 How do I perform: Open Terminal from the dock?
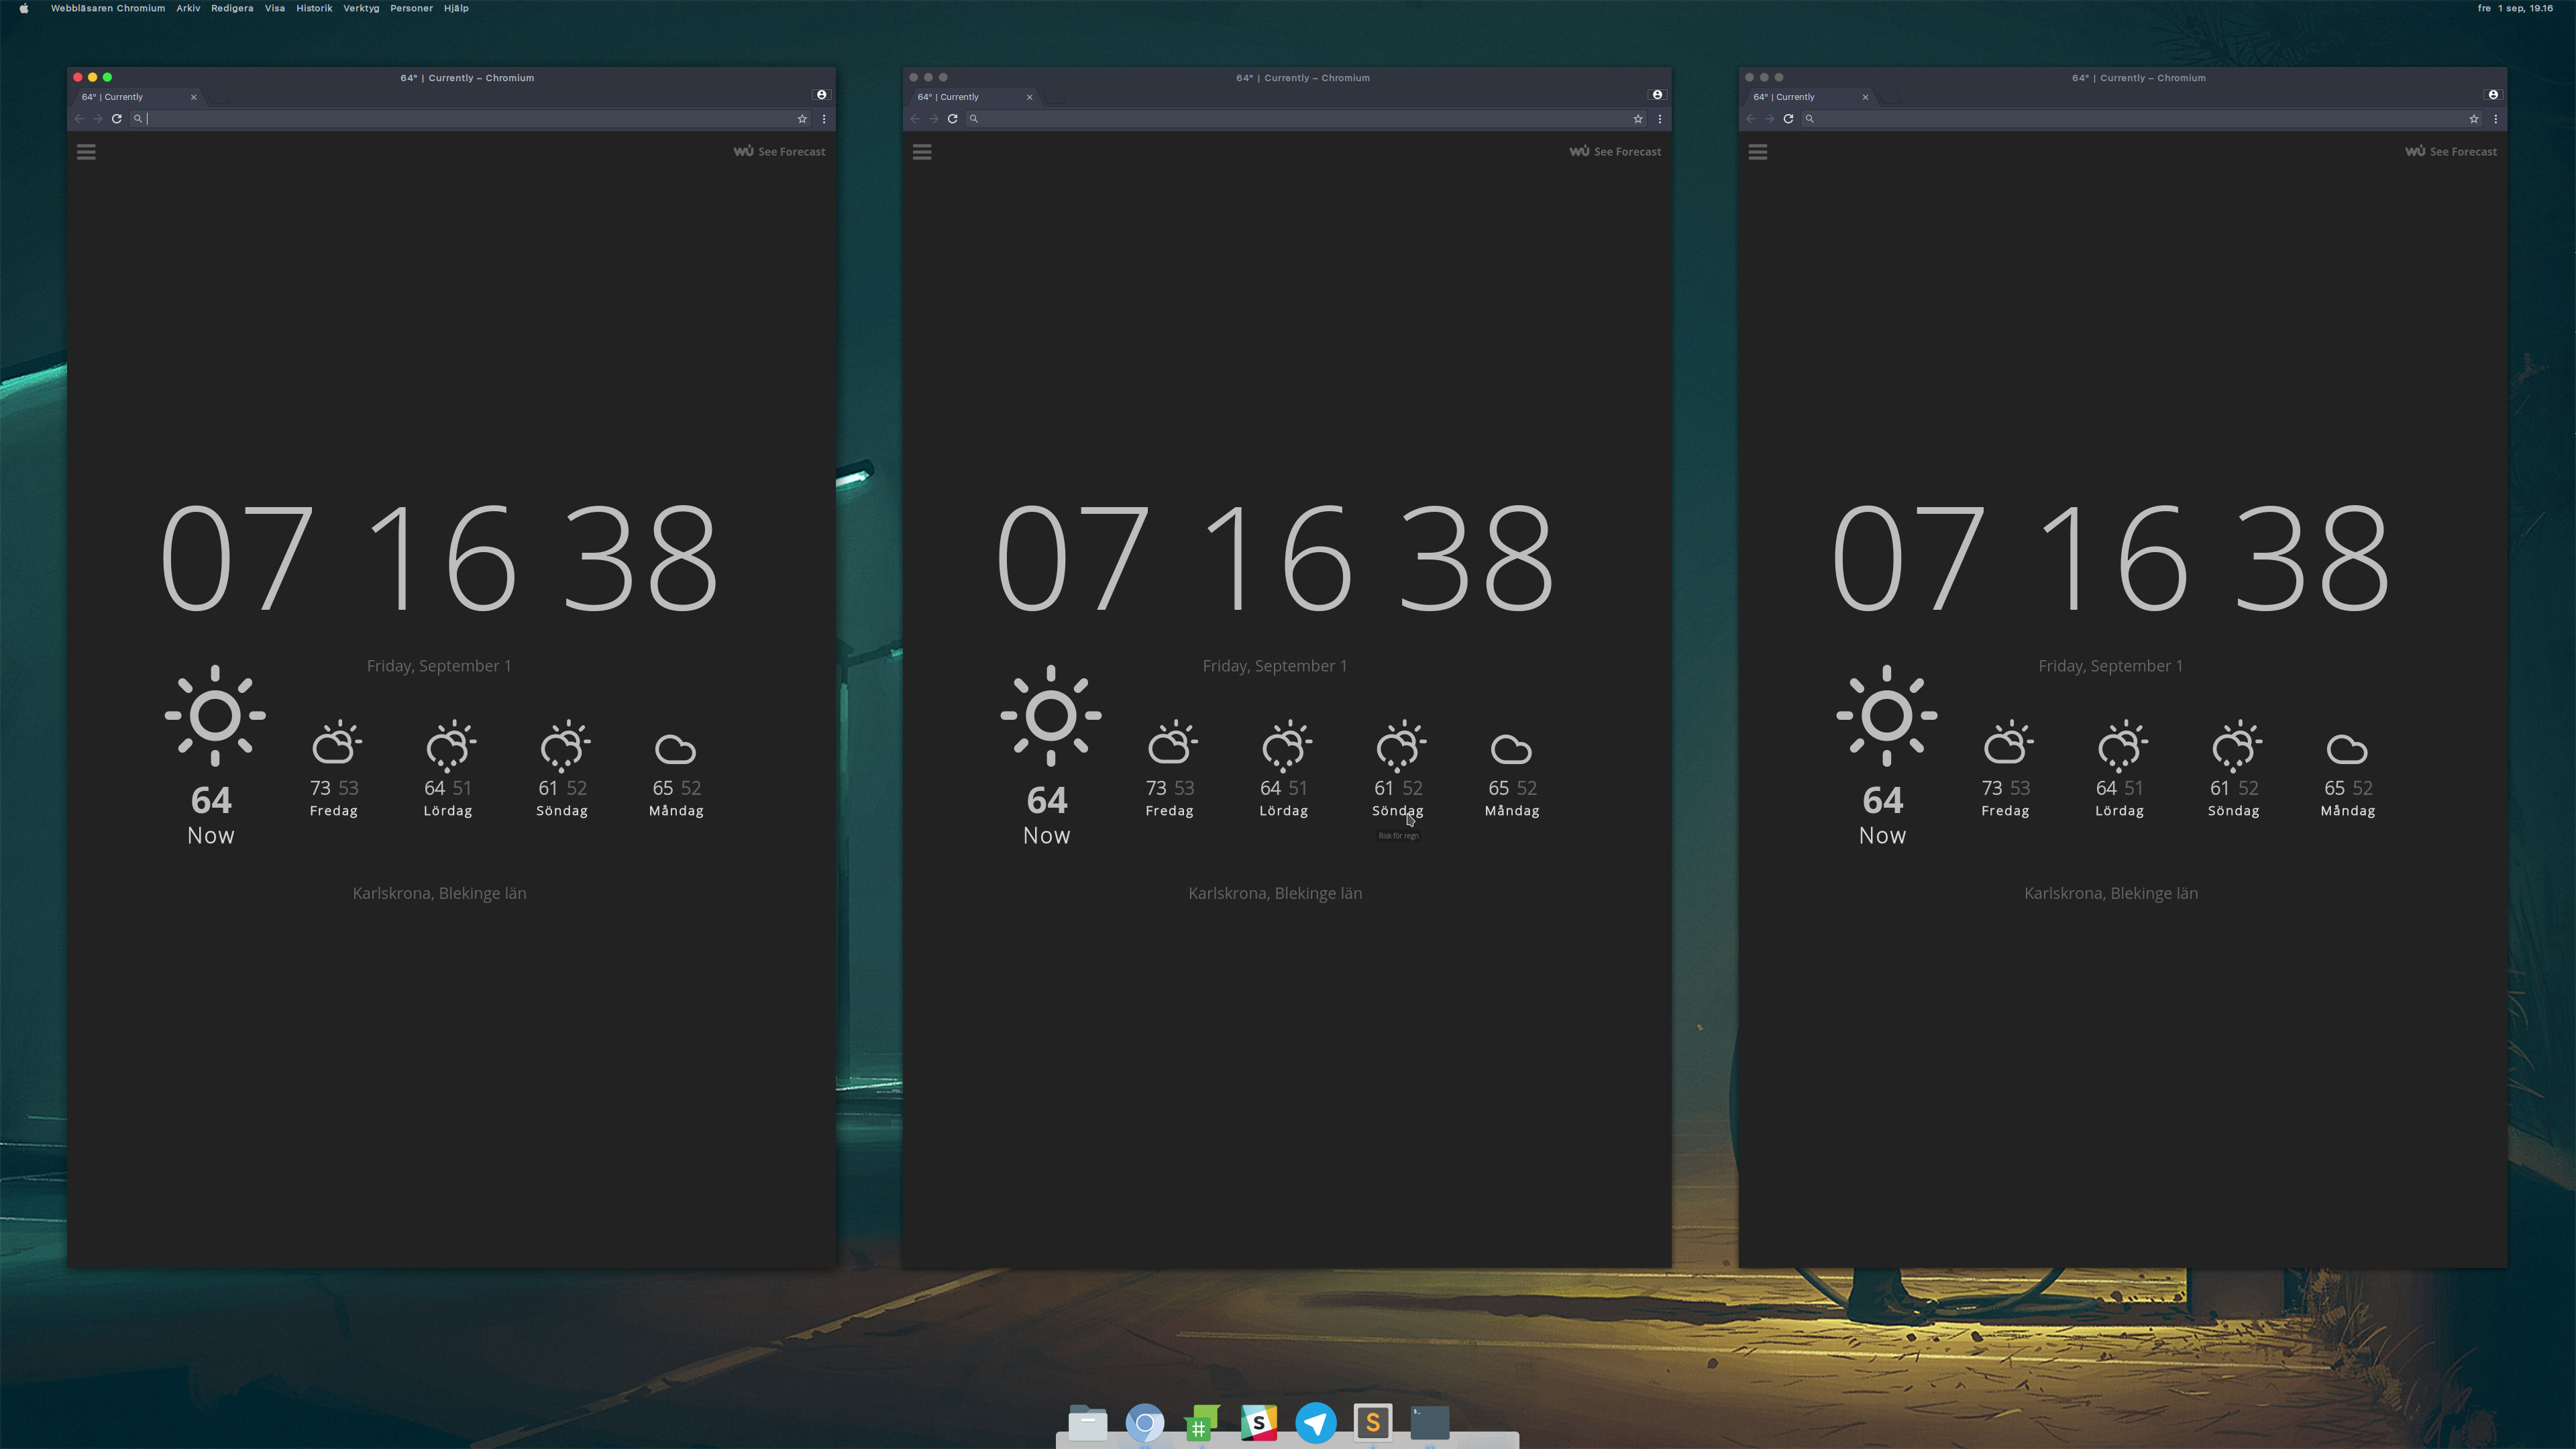(x=1430, y=1421)
